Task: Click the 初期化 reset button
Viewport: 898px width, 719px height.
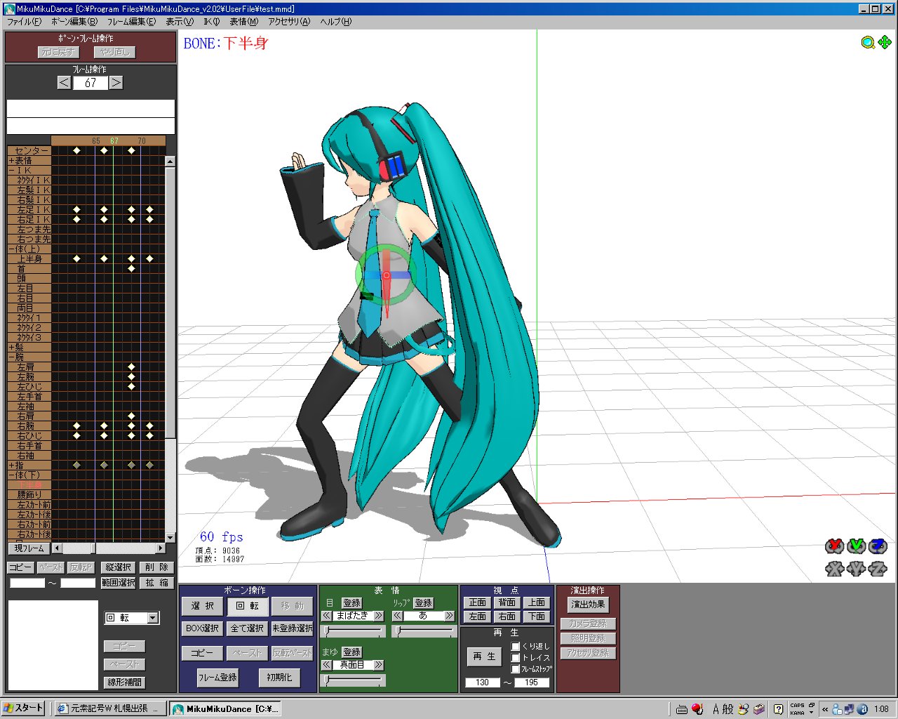Action: pyautogui.click(x=279, y=678)
